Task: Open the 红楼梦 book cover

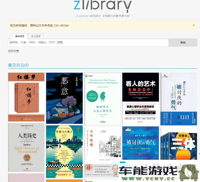Action: [x=26, y=97]
